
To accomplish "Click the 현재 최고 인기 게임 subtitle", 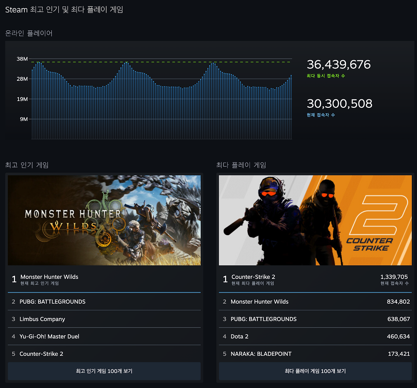I will (x=40, y=283).
